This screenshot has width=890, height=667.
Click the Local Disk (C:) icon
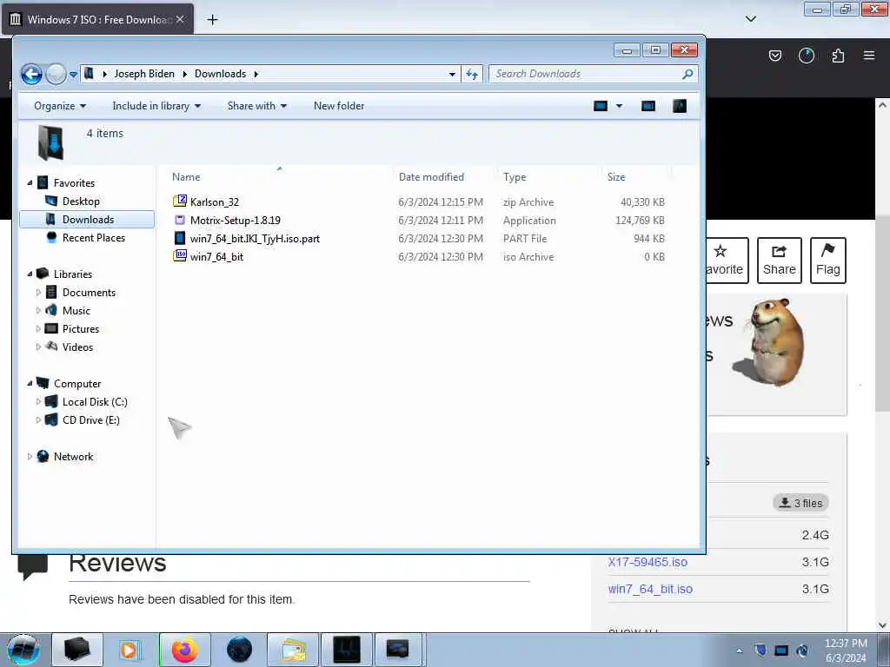(51, 401)
